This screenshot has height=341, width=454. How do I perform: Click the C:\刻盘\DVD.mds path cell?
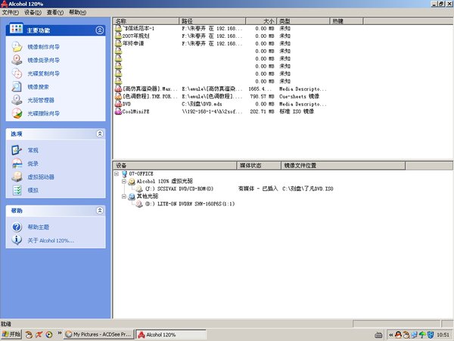pyautogui.click(x=202, y=104)
